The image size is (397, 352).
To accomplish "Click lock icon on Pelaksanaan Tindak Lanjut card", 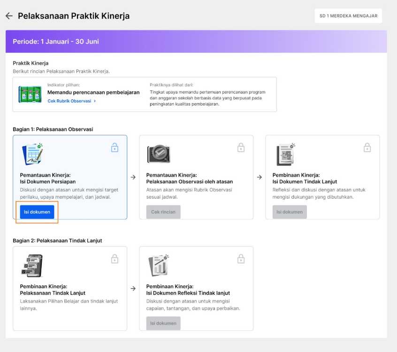I will click(x=115, y=259).
